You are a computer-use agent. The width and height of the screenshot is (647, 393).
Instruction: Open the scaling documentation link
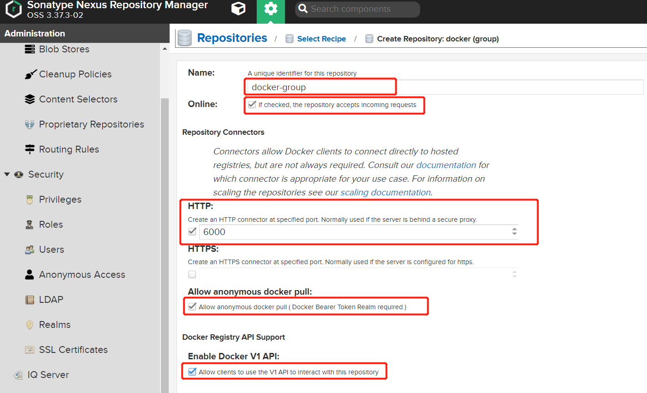(x=386, y=192)
